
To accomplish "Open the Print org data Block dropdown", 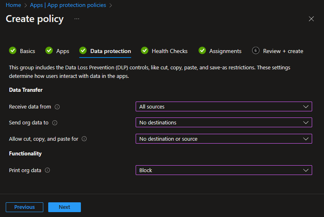I will pyautogui.click(x=223, y=170).
